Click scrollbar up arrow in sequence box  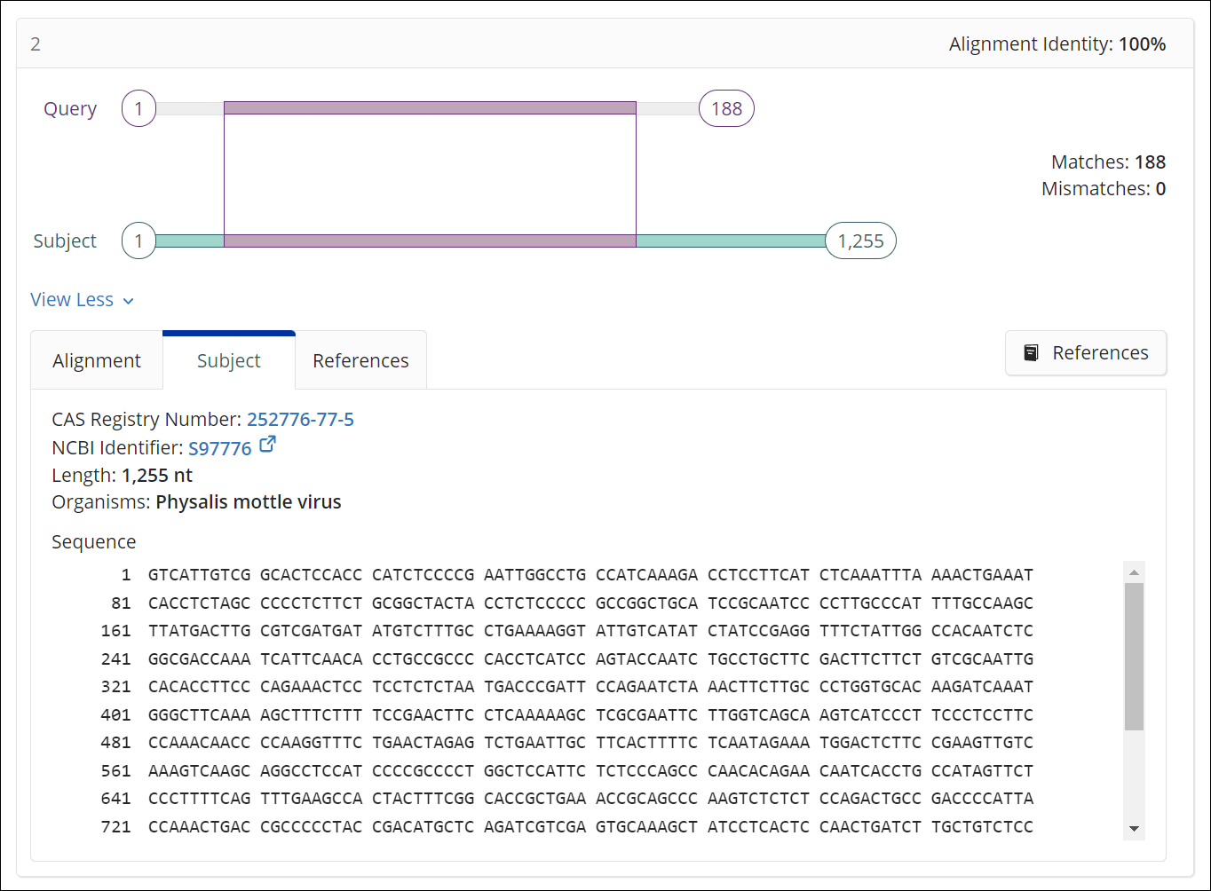coord(1134,572)
